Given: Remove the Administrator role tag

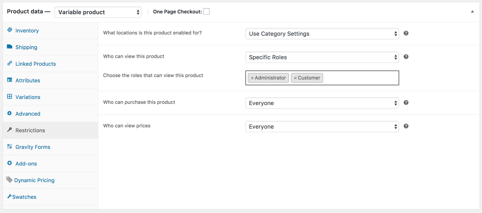Looking at the screenshot, I should [x=252, y=78].
